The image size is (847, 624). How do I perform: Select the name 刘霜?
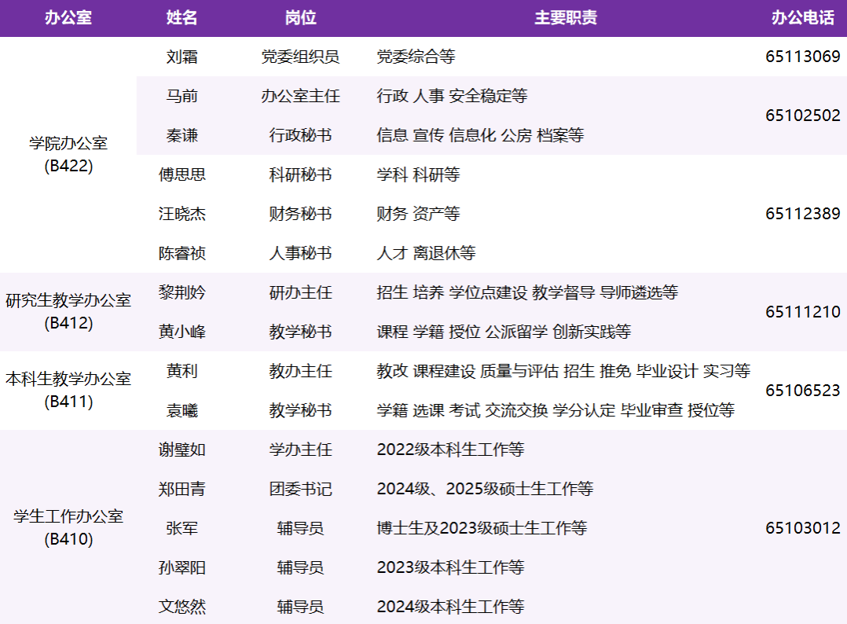182,57
